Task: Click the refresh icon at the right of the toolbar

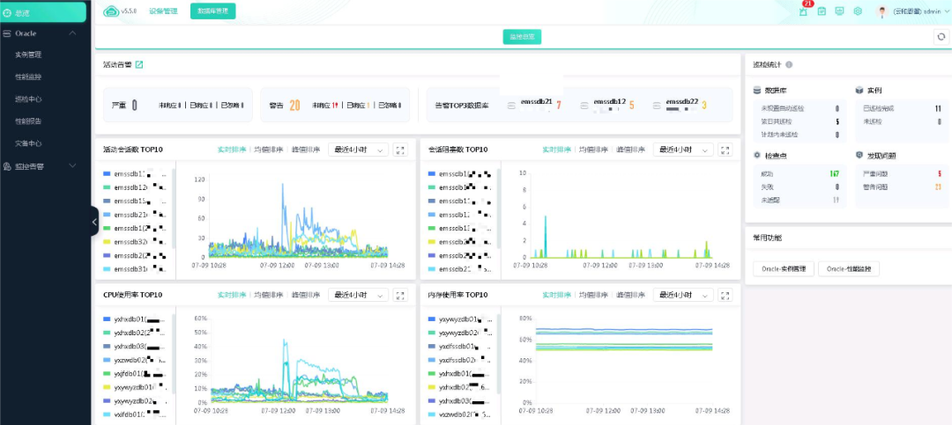Action: pos(941,37)
